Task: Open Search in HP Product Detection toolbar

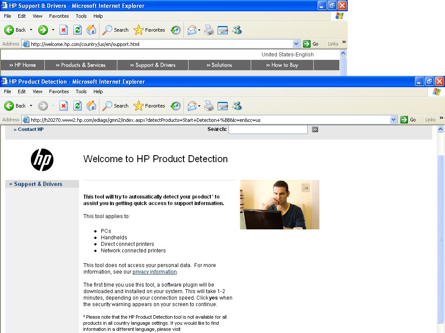Action: pos(115,106)
